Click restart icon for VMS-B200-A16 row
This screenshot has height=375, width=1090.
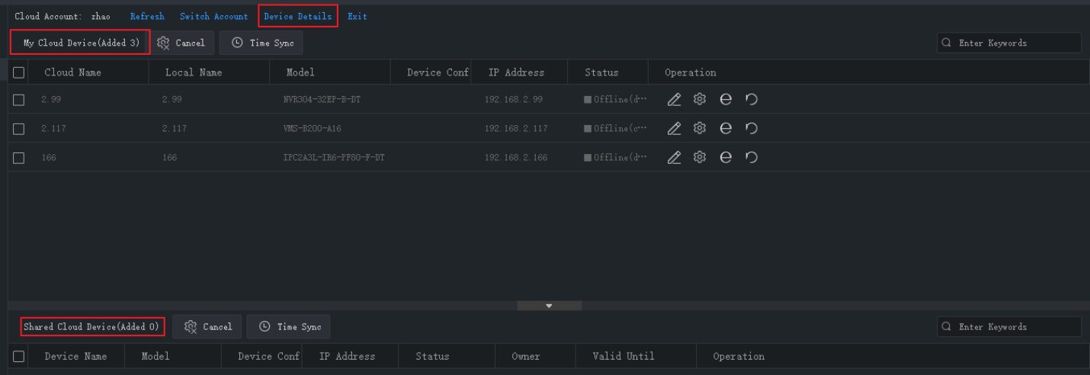click(752, 129)
